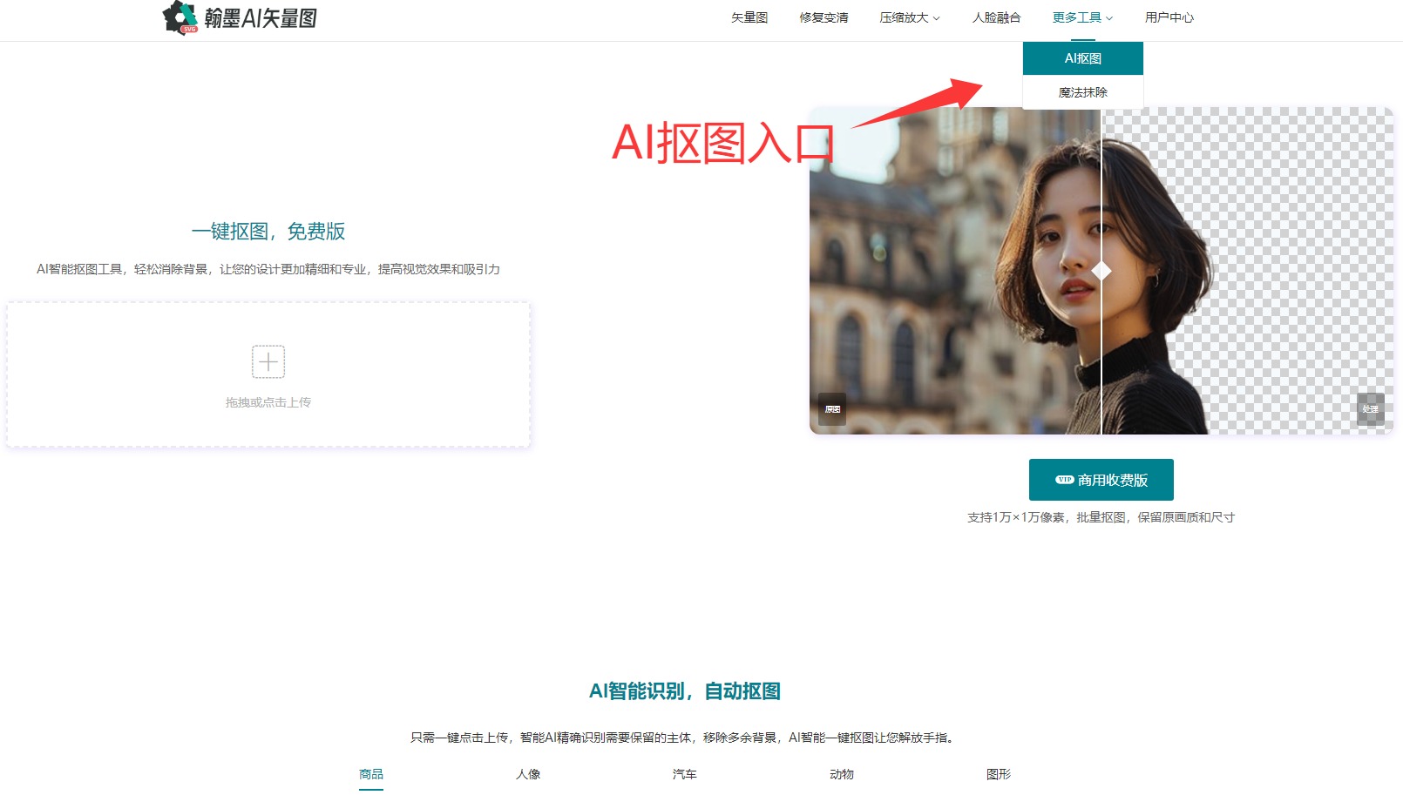Open 用户中心 from the navigation bar
This screenshot has width=1403, height=795.
point(1169,17)
